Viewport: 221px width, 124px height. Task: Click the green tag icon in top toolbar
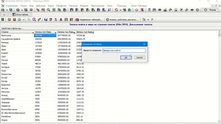pyautogui.click(x=170, y=10)
